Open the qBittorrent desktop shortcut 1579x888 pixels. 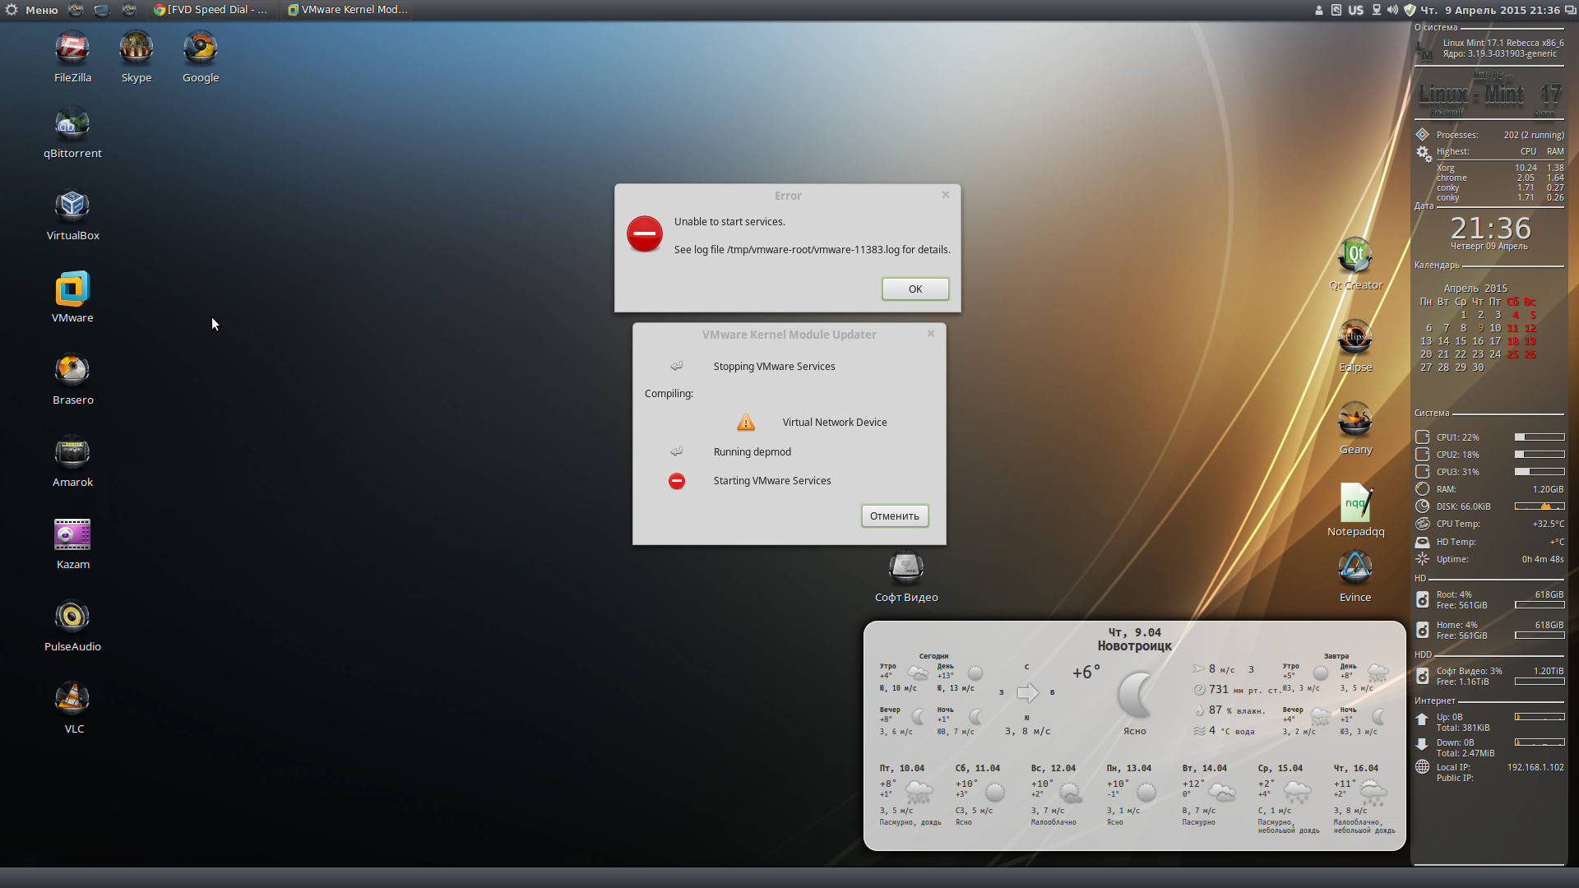(x=72, y=125)
